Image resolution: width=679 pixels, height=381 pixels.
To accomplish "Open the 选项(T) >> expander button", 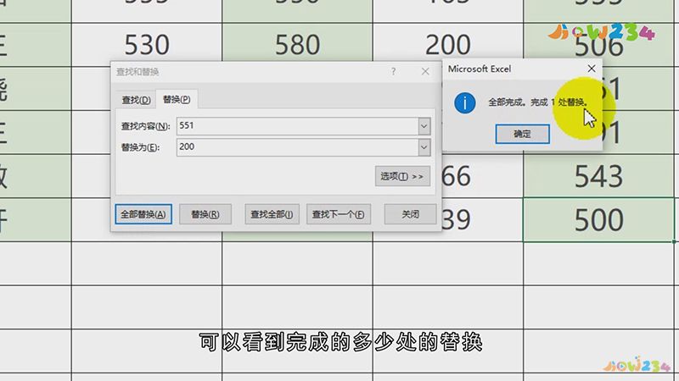I will click(x=402, y=176).
